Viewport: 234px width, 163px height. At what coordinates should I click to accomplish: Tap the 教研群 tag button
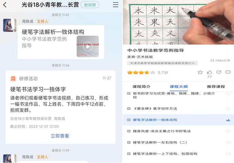(90, 5)
